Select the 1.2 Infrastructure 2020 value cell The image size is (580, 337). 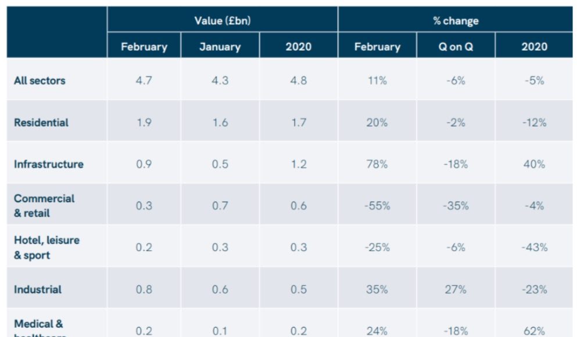[x=298, y=164]
